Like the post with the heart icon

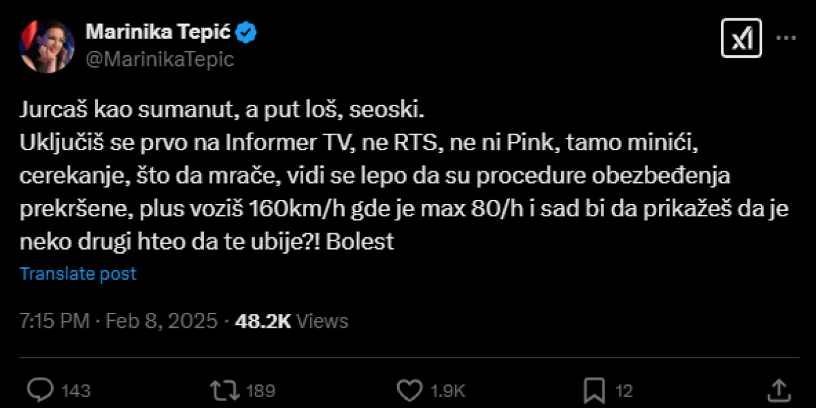coord(409,390)
